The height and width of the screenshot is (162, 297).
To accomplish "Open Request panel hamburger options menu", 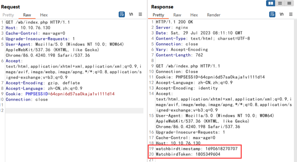I will [140, 14].
